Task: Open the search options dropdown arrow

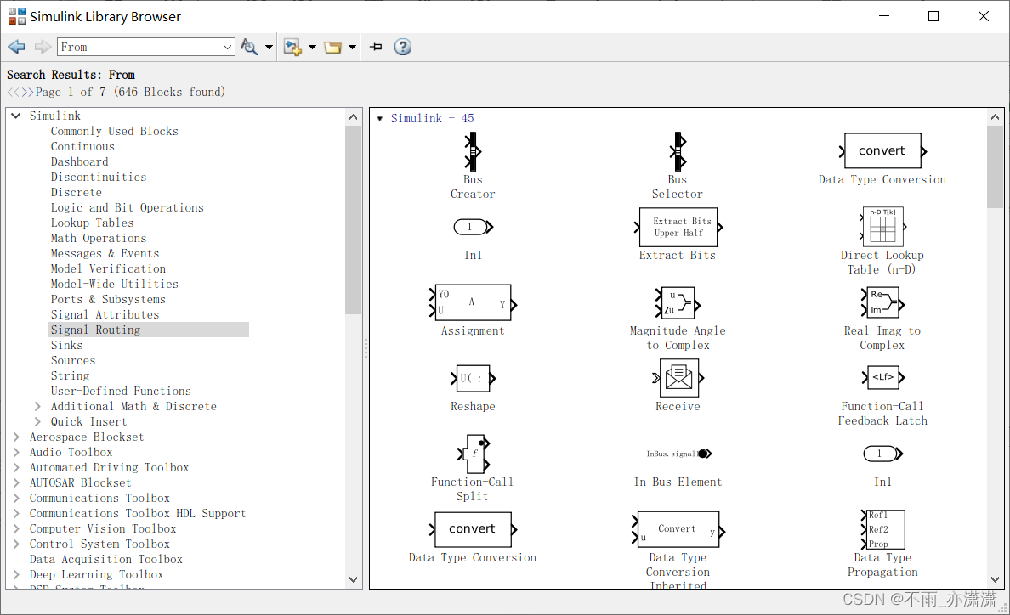Action: pos(269,47)
